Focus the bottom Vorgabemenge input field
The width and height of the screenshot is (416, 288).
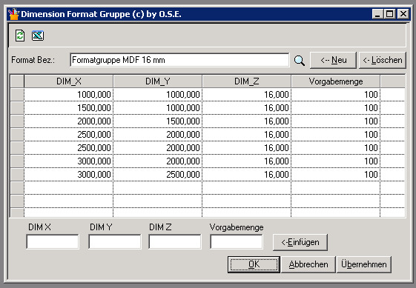coord(237,241)
